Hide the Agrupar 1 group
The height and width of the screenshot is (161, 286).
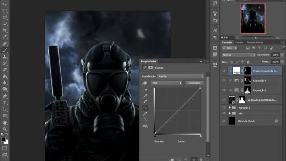tap(224, 107)
